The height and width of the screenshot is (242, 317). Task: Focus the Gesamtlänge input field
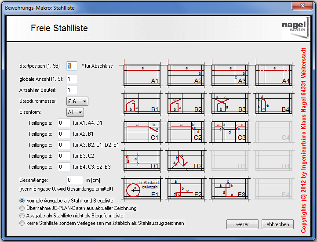[74, 180]
